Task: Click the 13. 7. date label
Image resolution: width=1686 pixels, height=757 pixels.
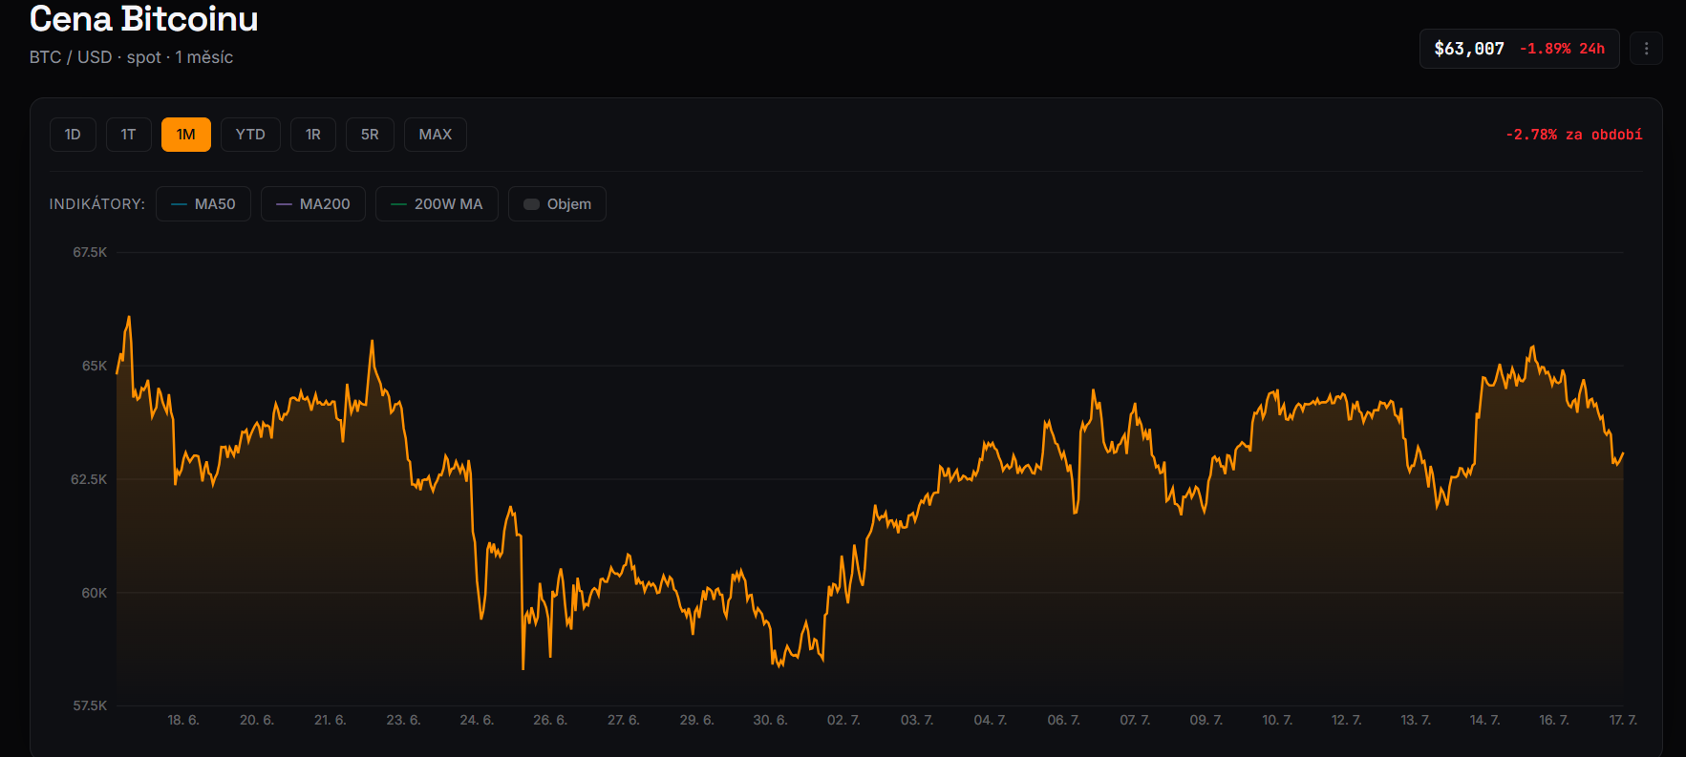Action: pyautogui.click(x=1416, y=720)
